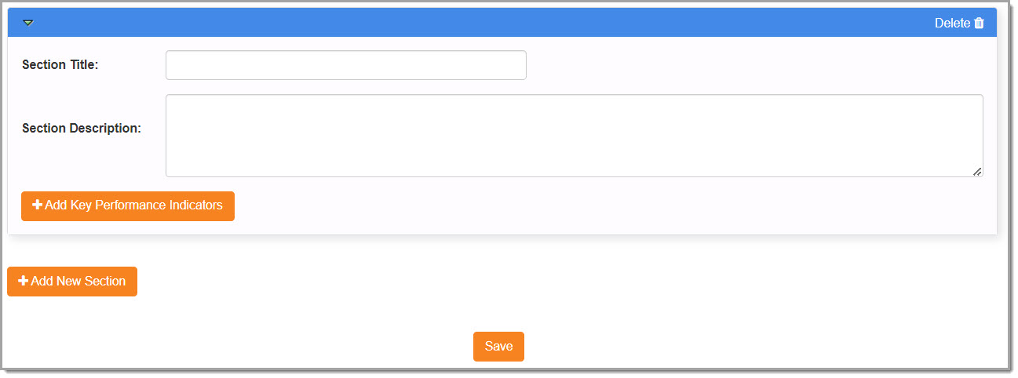This screenshot has height=378, width=1018.
Task: Click the trash can icon
Action: (979, 24)
